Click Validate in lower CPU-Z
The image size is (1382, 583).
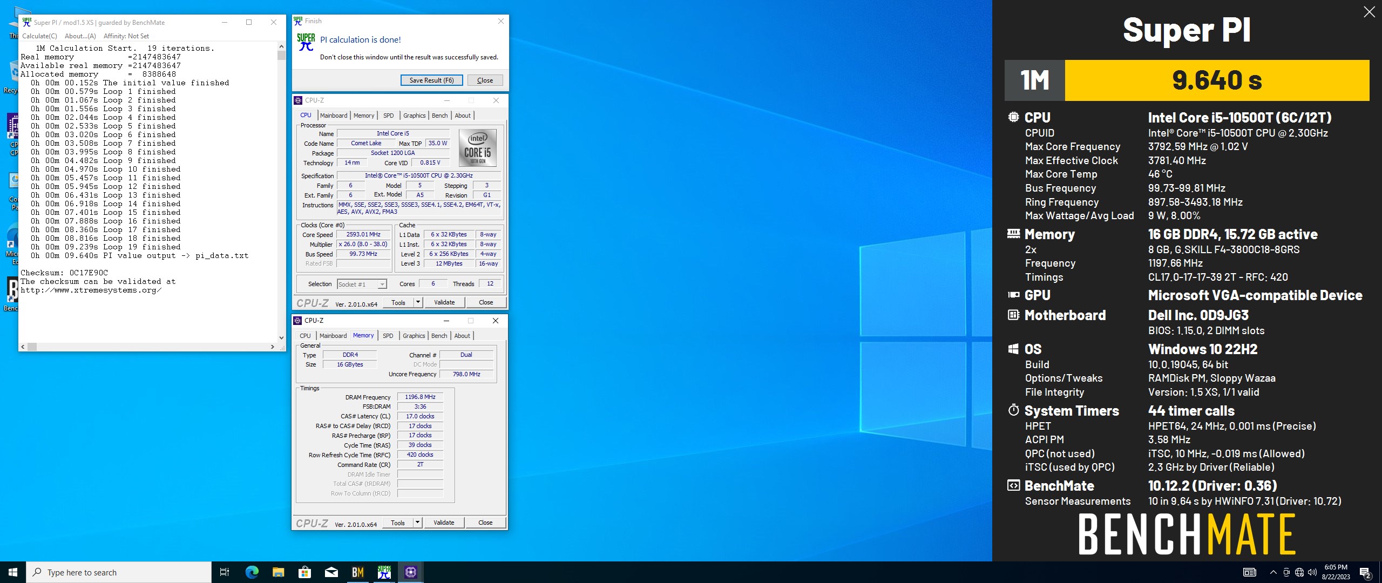click(x=444, y=523)
